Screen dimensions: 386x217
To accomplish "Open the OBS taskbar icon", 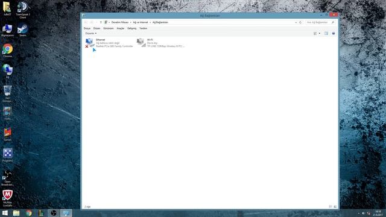I will point(54,213).
